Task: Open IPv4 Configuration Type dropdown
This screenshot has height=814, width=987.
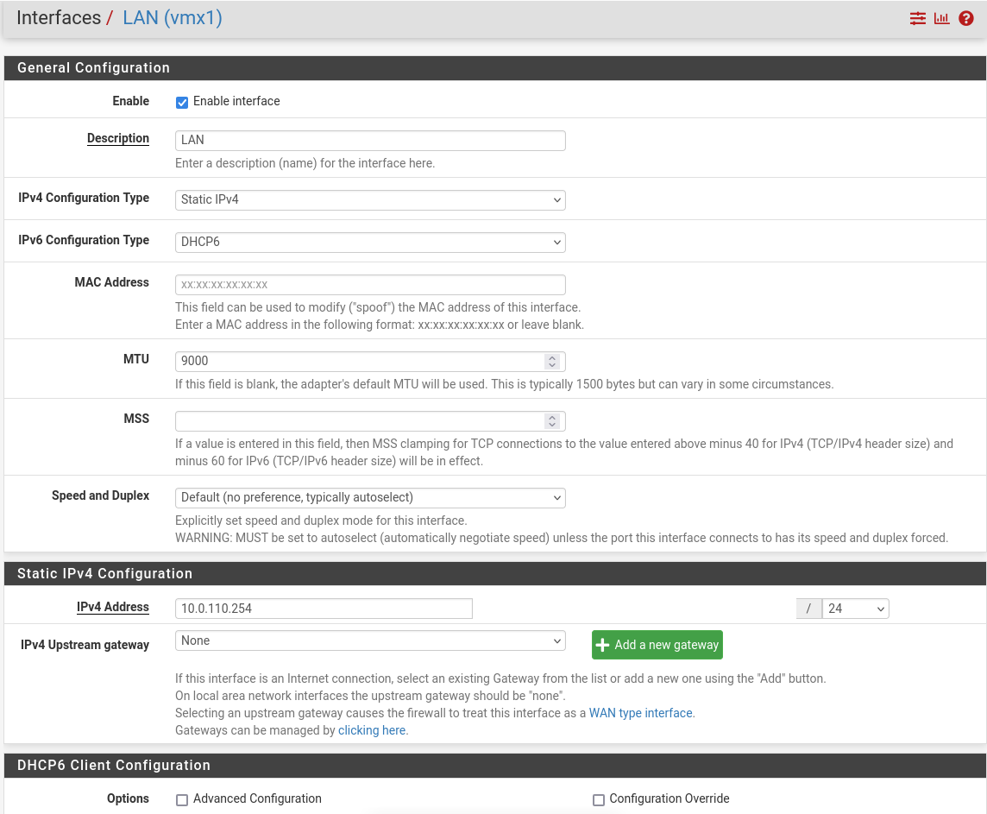Action: point(370,199)
